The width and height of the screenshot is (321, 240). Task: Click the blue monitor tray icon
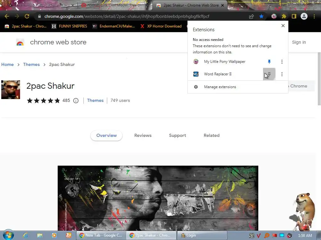pos(282,236)
